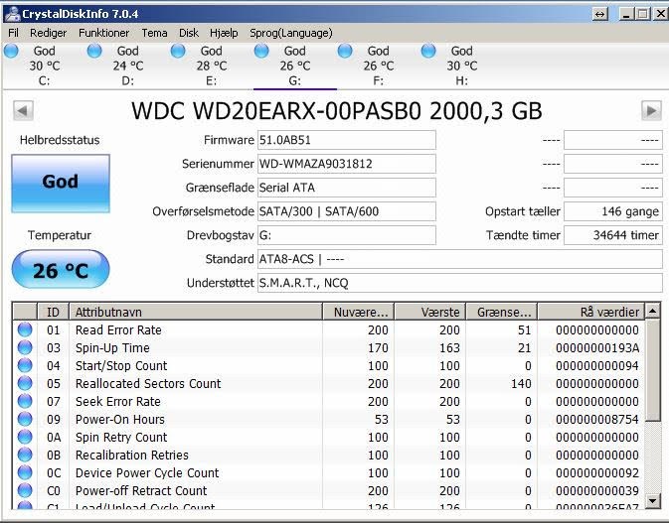Click the scrollbar down arrow
This screenshot has height=523, width=669.
pyautogui.click(x=653, y=500)
